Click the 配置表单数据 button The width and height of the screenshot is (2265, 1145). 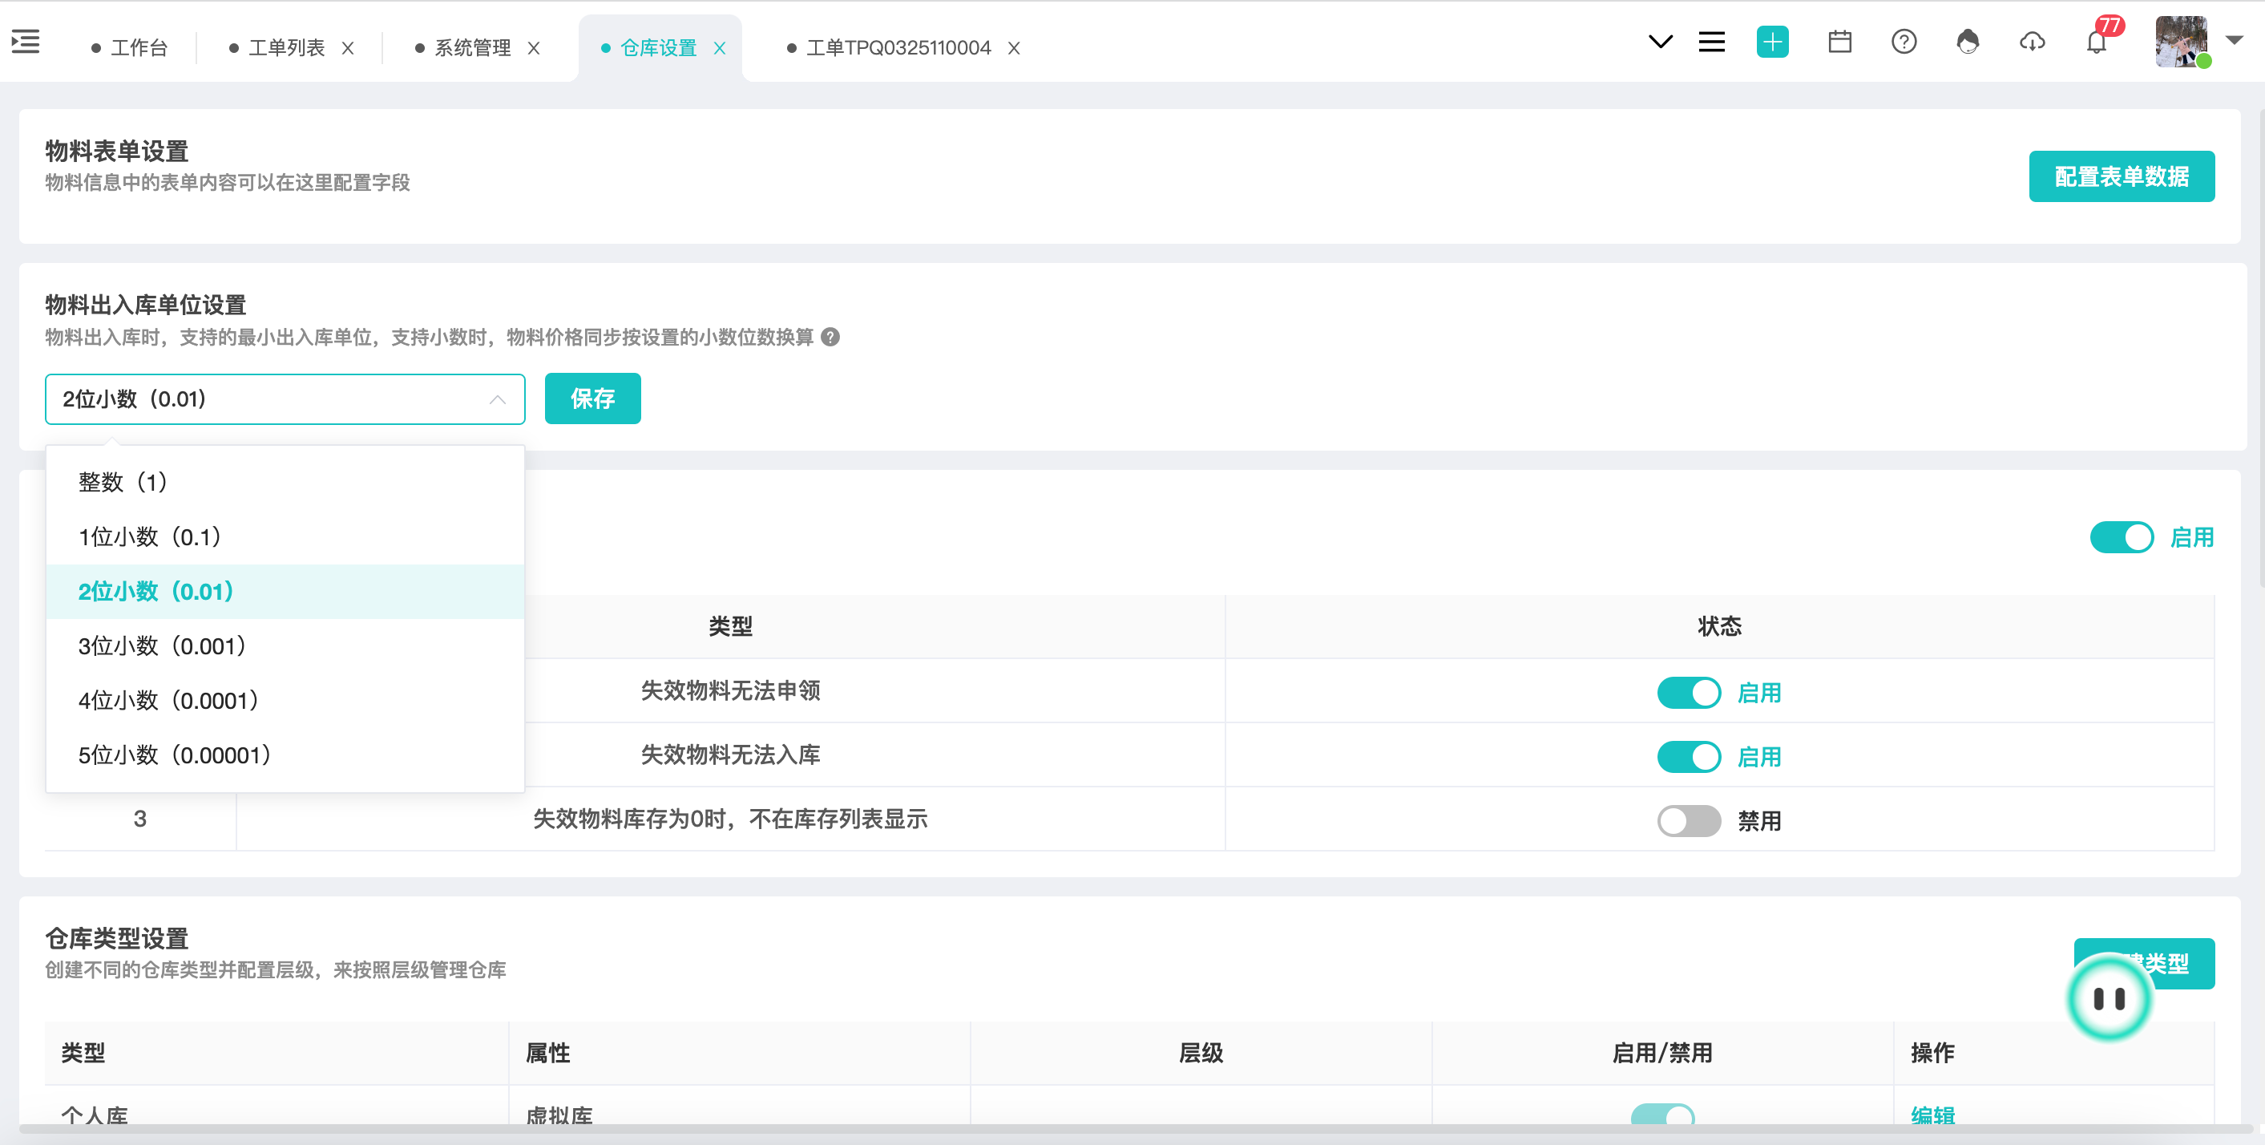[x=2121, y=176]
